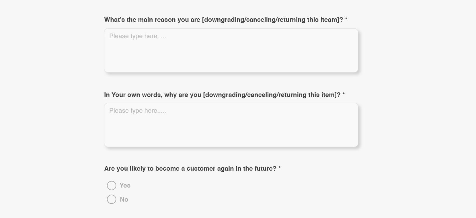Select the Yes radio button
This screenshot has height=218, width=476.
(112, 186)
